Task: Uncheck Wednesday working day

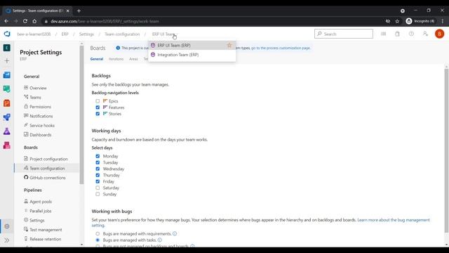Action: 98,169
